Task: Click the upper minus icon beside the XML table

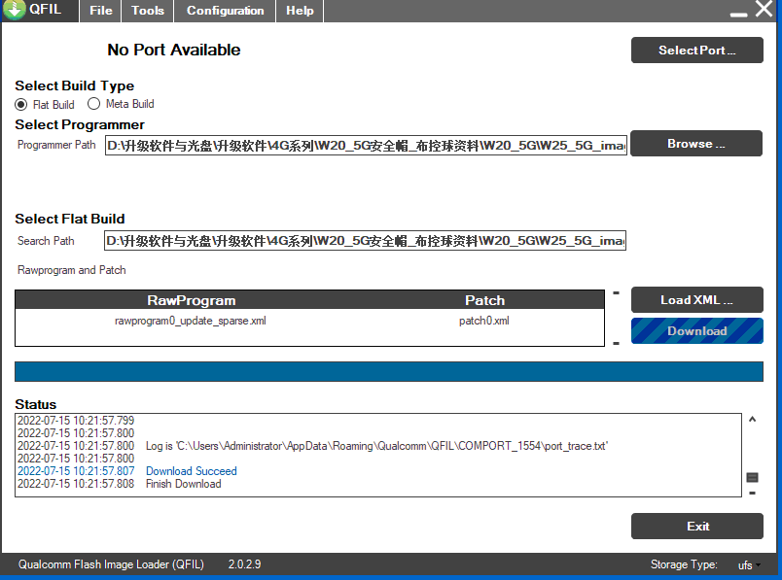Action: [617, 293]
